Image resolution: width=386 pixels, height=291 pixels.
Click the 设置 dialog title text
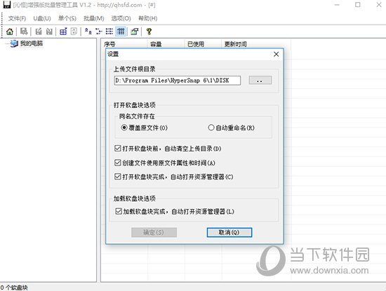click(113, 54)
